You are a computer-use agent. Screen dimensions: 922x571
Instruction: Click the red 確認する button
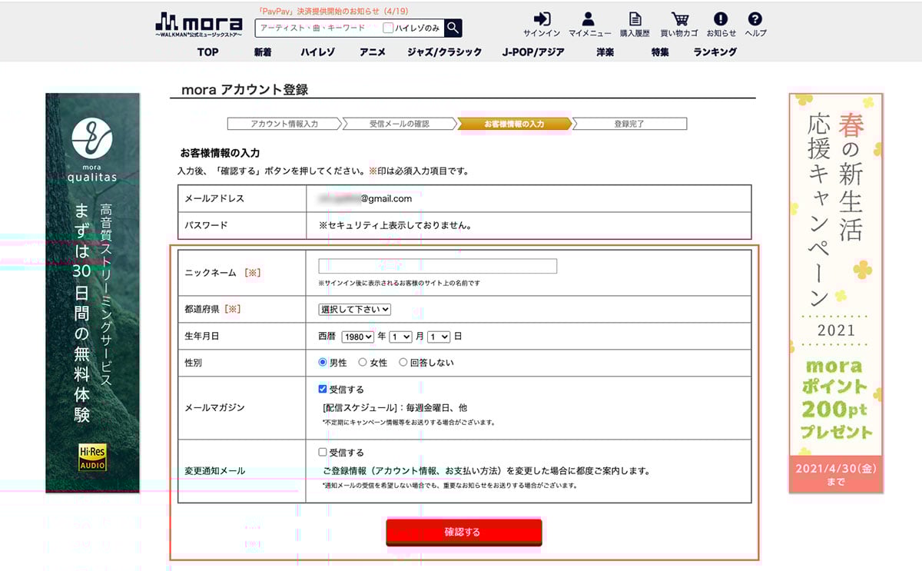tap(463, 532)
